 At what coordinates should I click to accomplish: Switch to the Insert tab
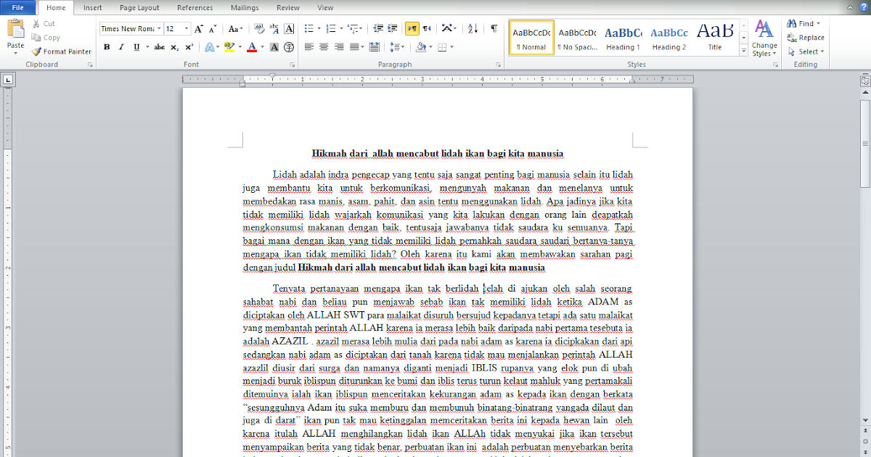(x=92, y=7)
